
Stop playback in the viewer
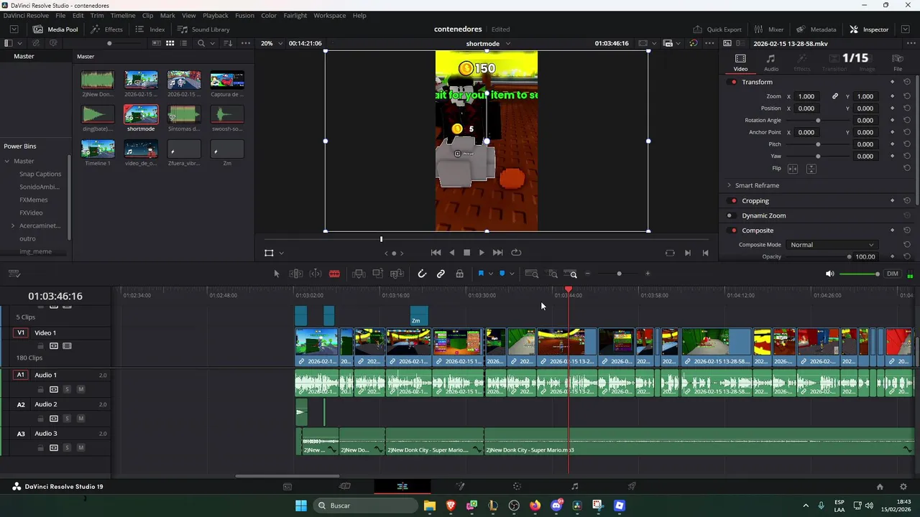(466, 253)
